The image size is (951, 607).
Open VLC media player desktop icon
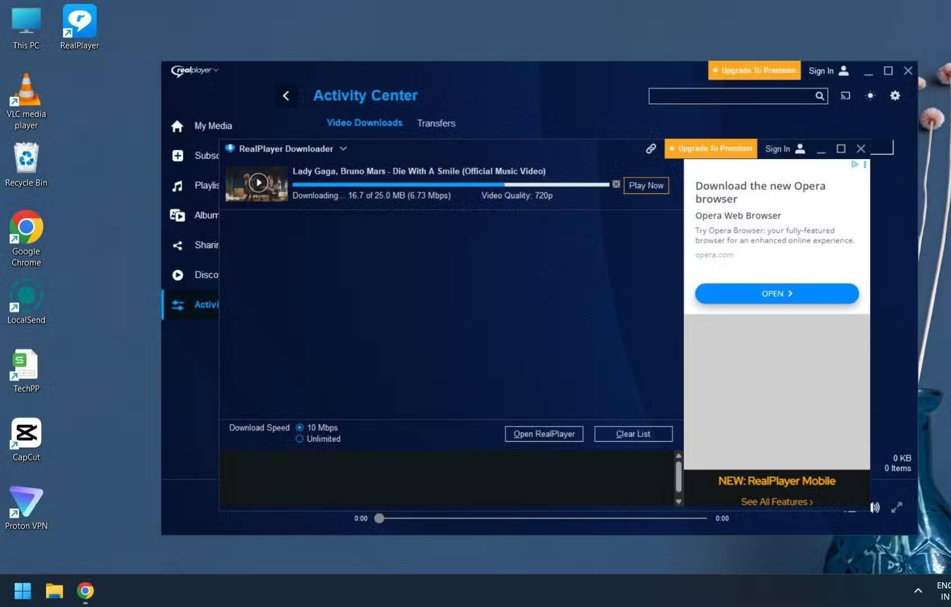[x=26, y=102]
